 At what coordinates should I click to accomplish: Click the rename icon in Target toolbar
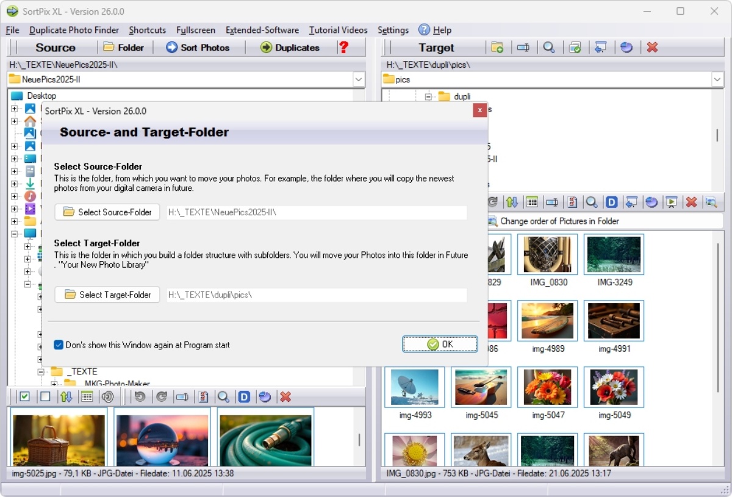click(523, 48)
